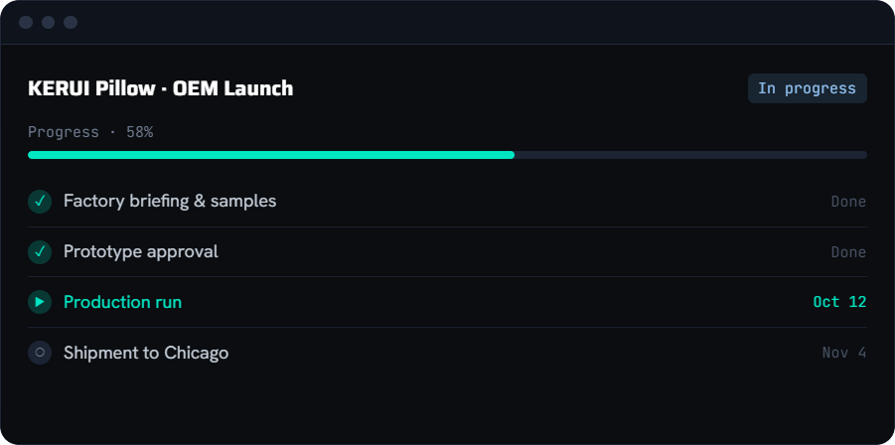Click the Factory briefing checkmark icon

click(x=40, y=202)
